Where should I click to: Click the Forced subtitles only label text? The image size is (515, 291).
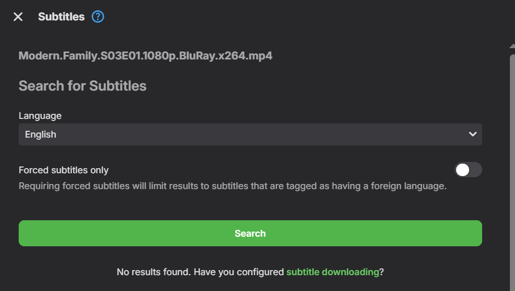point(63,170)
